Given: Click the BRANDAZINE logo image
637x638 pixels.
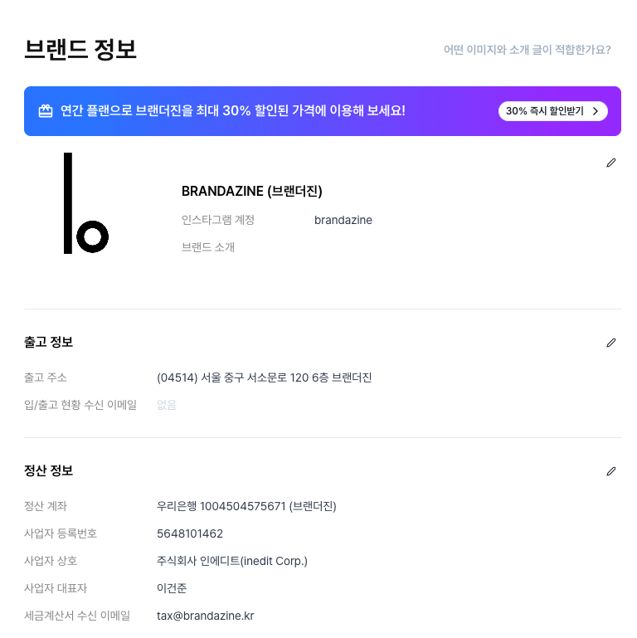Looking at the screenshot, I should [x=86, y=203].
